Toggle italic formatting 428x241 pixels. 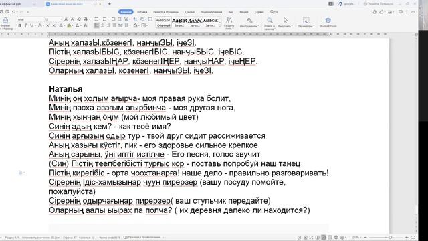click(25, 25)
